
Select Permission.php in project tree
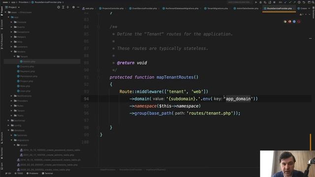point(27,76)
